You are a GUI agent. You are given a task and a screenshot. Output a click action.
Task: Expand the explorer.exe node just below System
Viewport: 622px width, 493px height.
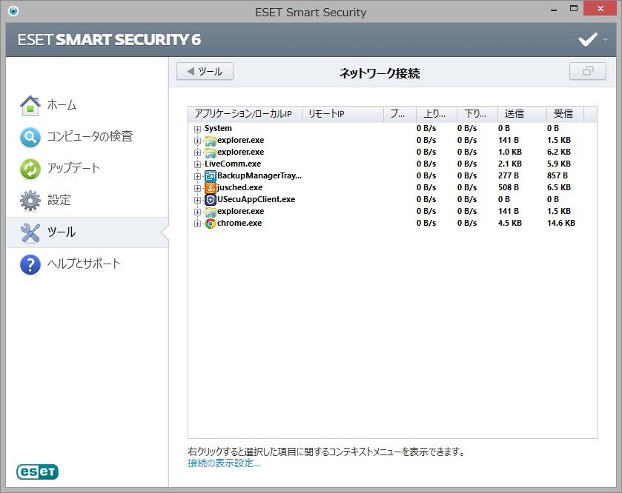pyautogui.click(x=197, y=141)
